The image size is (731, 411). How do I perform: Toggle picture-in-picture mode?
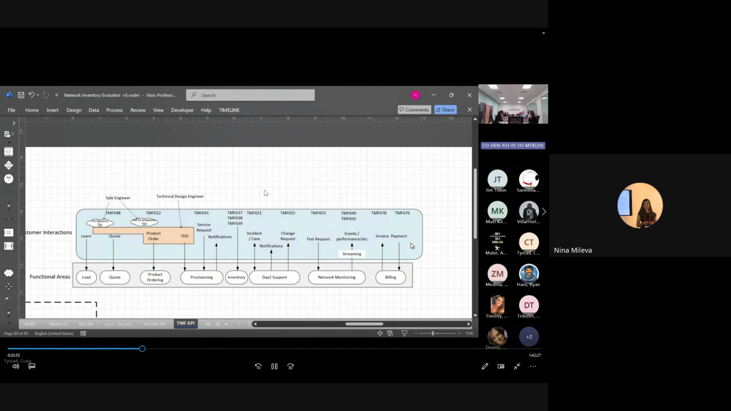coord(501,366)
